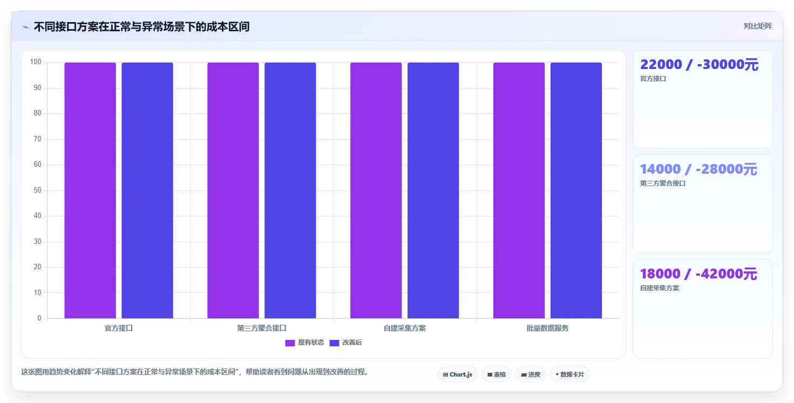The width and height of the screenshot is (794, 403).
Task: Click the Chart.js chip
Action: pyautogui.click(x=458, y=374)
